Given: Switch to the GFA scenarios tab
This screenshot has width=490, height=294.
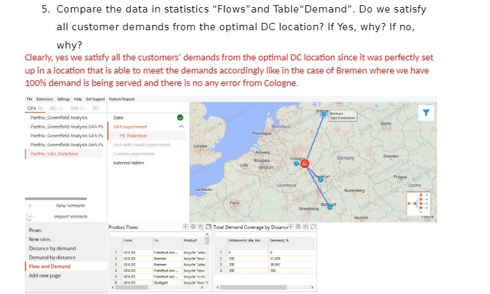Looking at the screenshot, I should (x=35, y=108).
